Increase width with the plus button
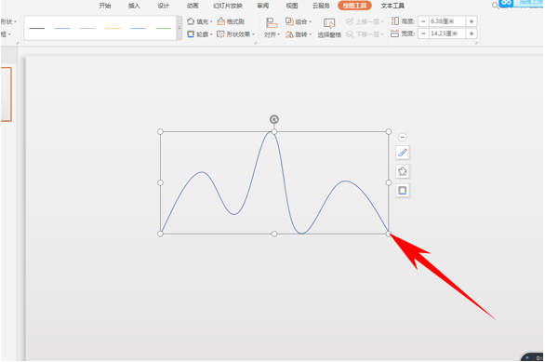Screen dimensions: 545x362 (x=472, y=34)
